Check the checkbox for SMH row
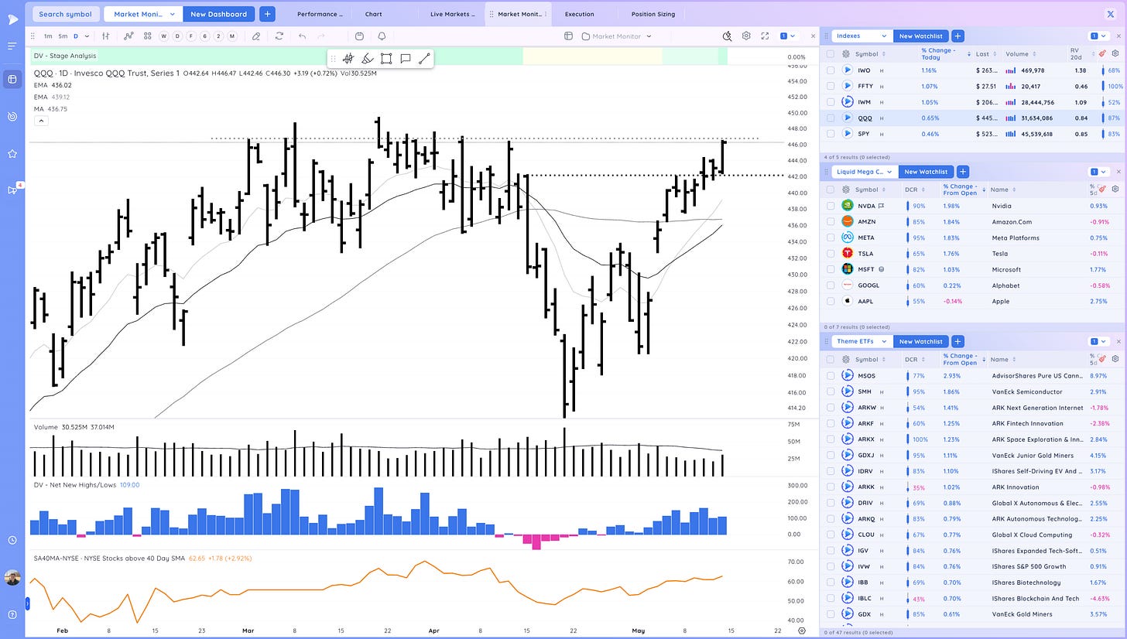Viewport: 1127px width, 639px height. click(x=830, y=391)
